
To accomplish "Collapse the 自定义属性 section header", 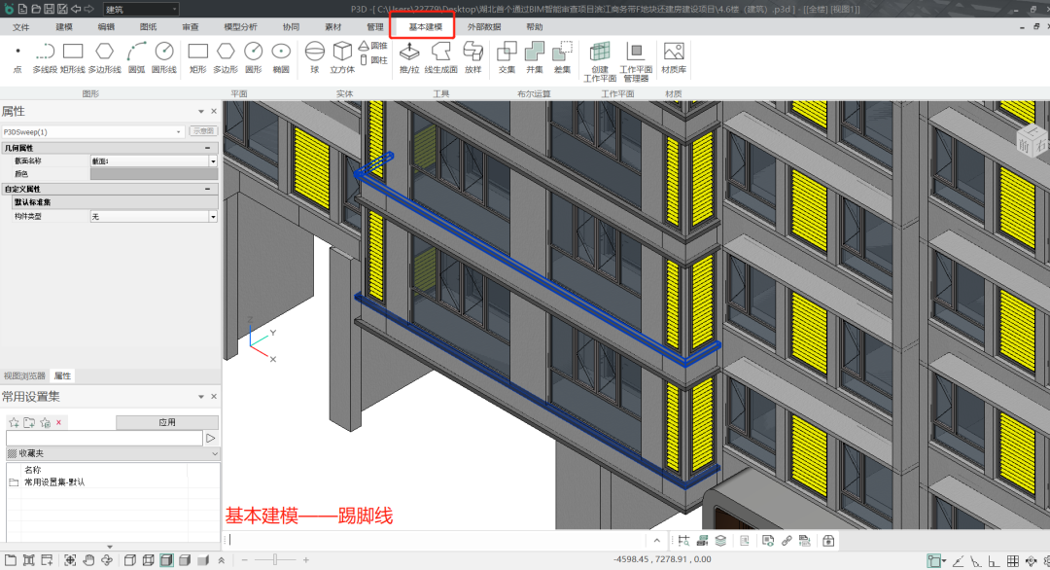I will click(x=207, y=187).
